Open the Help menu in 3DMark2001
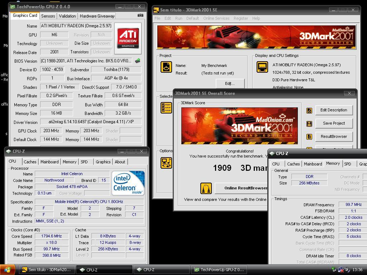This screenshot has width=367, height=275. coord(256,18)
